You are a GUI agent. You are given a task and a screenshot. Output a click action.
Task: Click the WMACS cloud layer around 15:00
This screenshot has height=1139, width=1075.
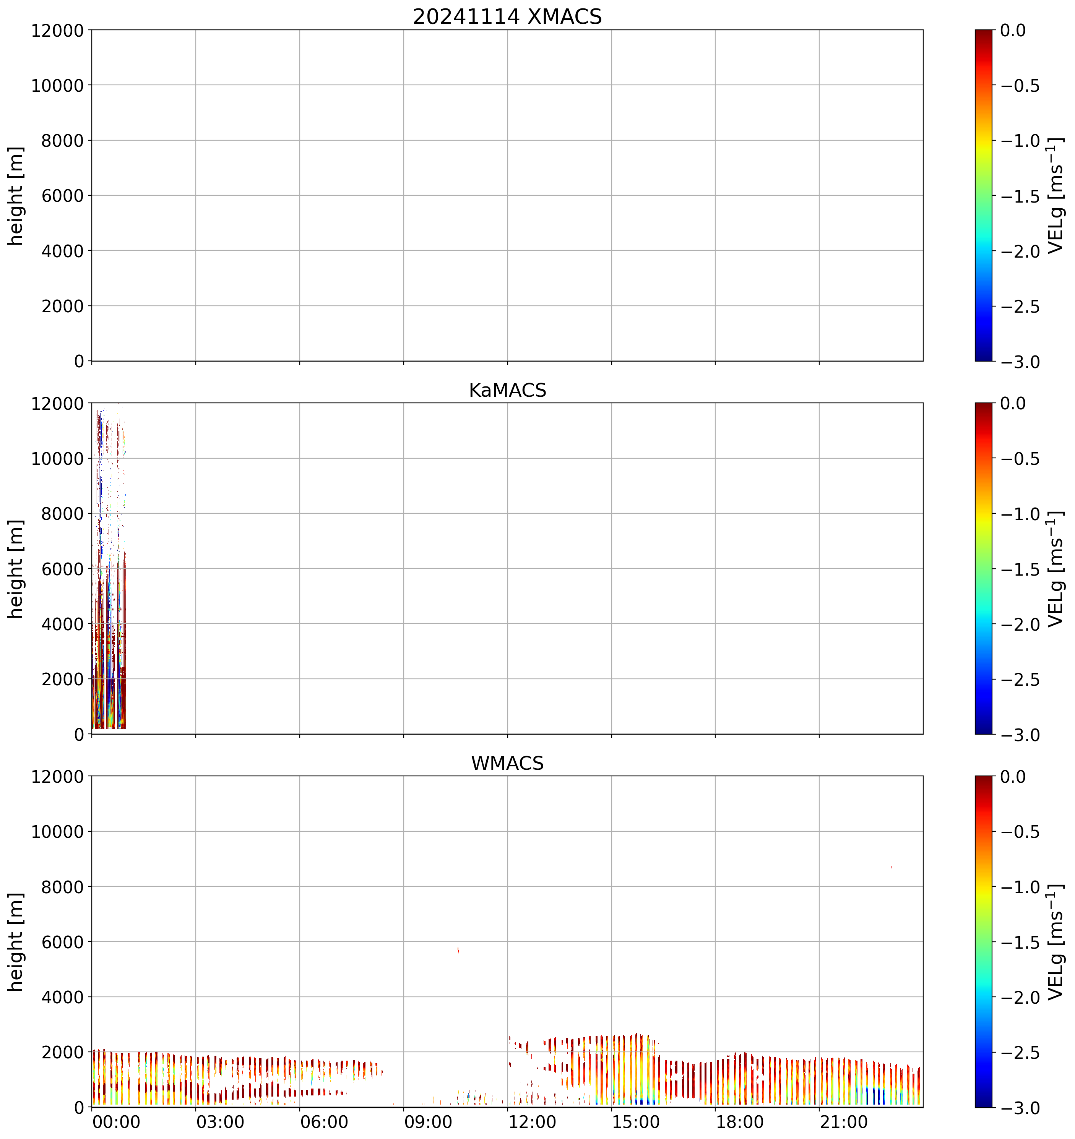(625, 1071)
